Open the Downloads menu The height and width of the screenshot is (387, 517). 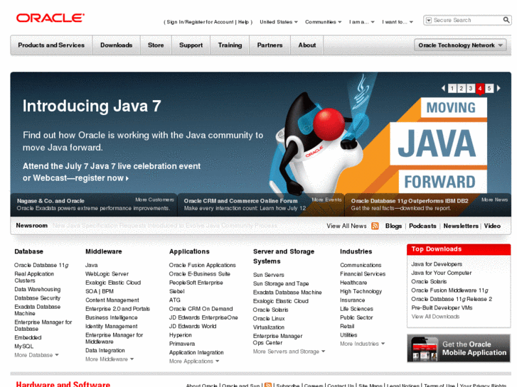[x=116, y=45]
